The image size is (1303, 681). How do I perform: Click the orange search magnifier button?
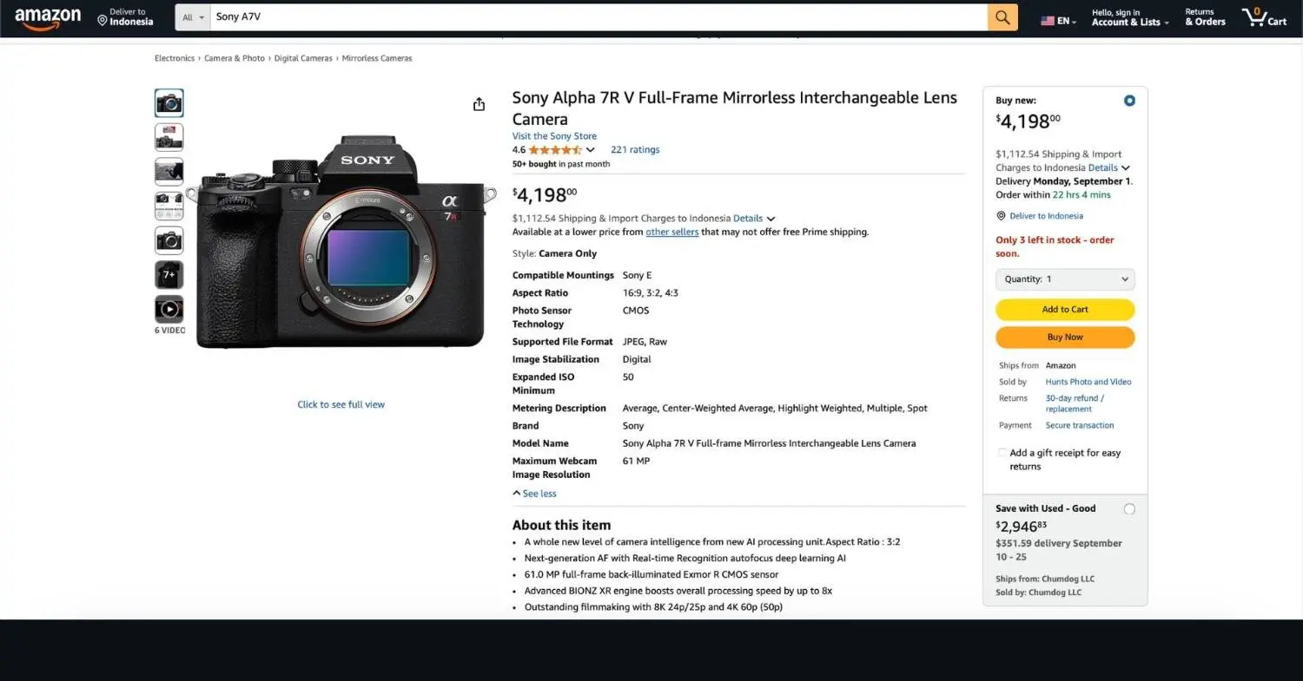tap(1002, 17)
